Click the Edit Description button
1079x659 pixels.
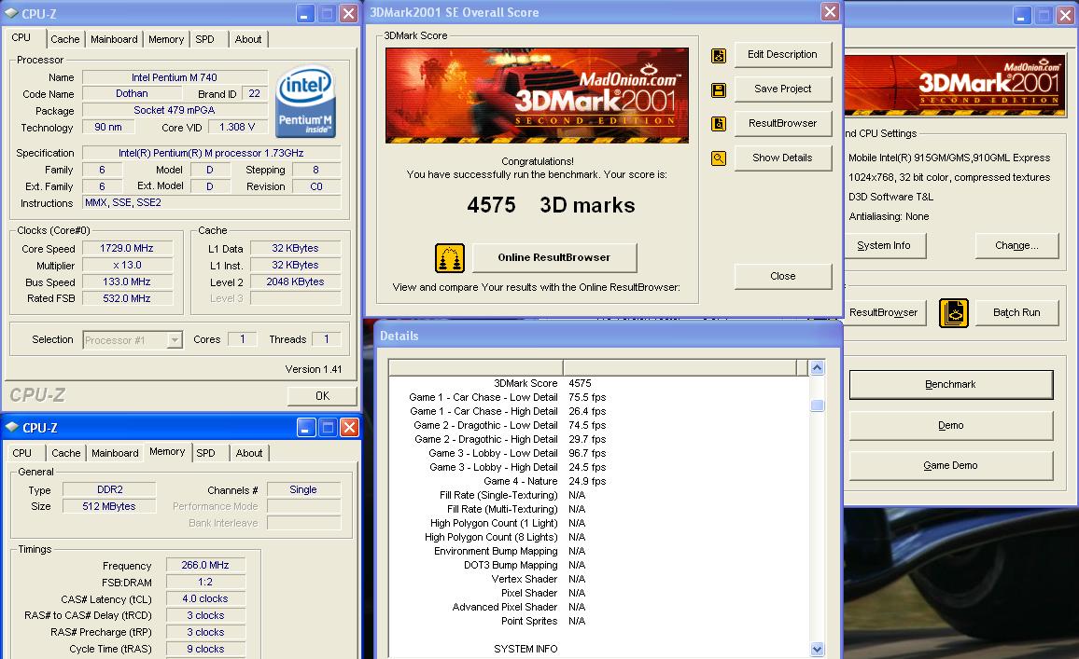[x=782, y=54]
